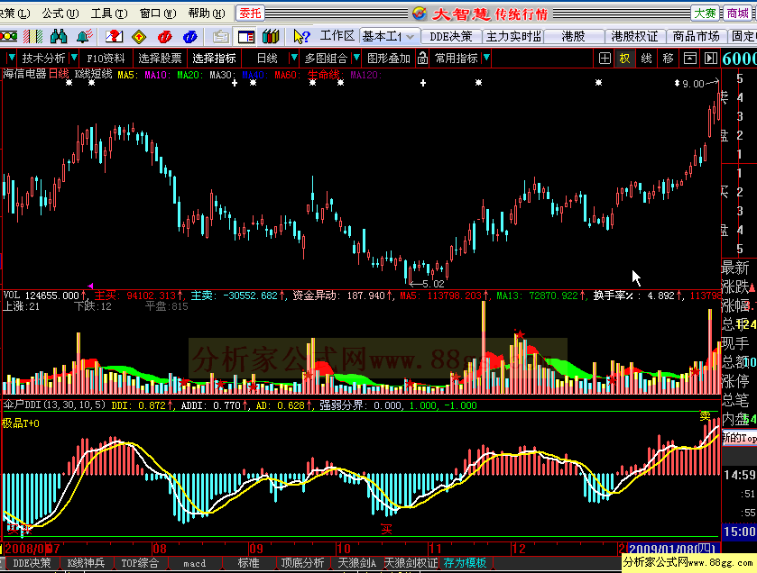The height and width of the screenshot is (573, 757).
Task: Click the red question mark chart icon
Action: pos(114,36)
